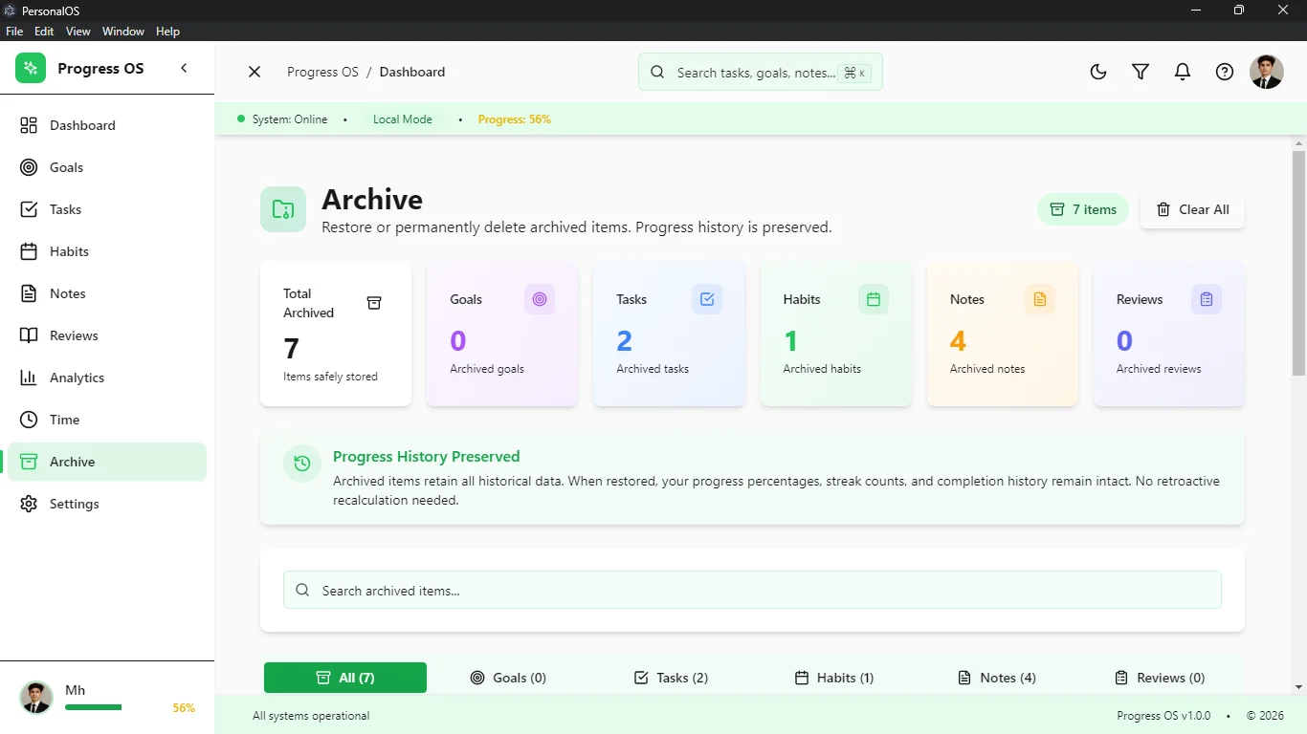Viewport: 1307px width, 734px height.
Task: Focus the Search tasks, goals, notes field
Action: (761, 72)
